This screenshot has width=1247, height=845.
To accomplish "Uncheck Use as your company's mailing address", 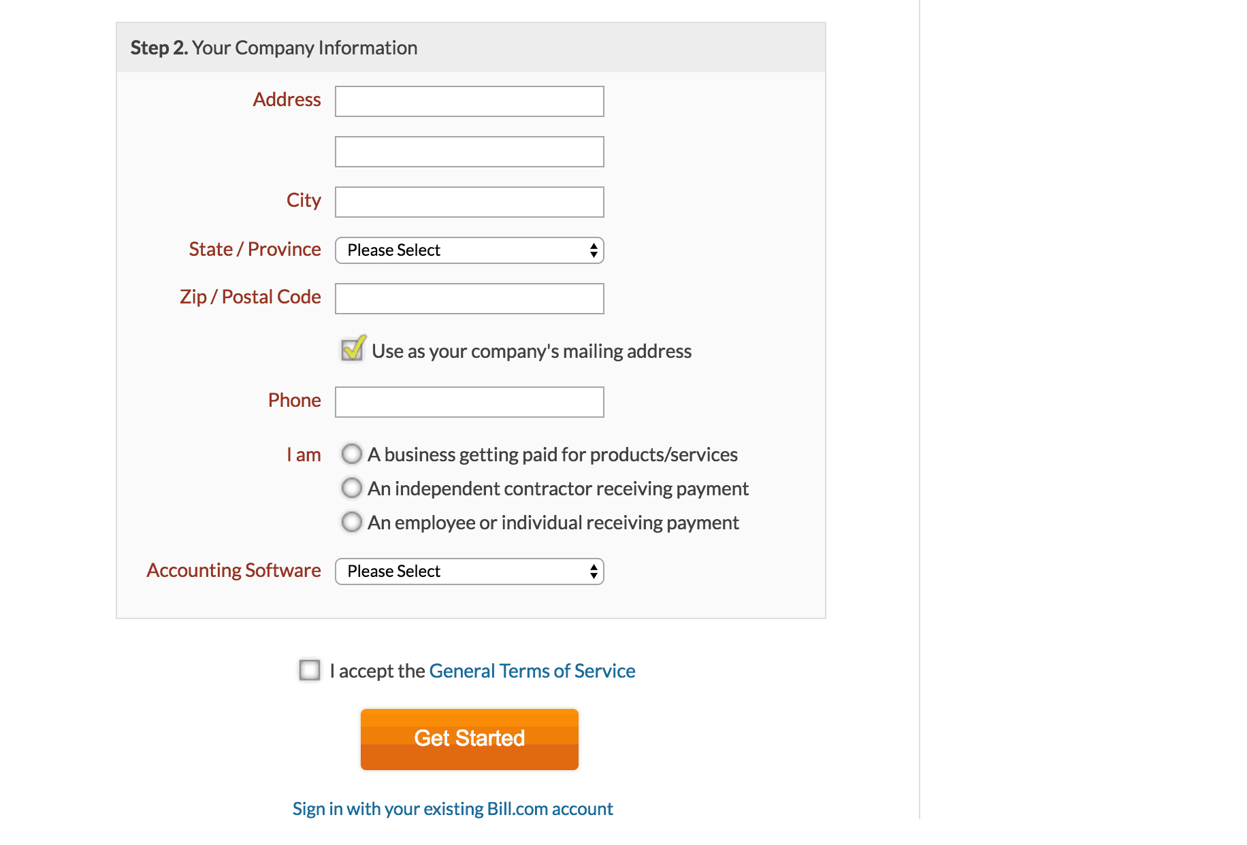I will pyautogui.click(x=353, y=350).
